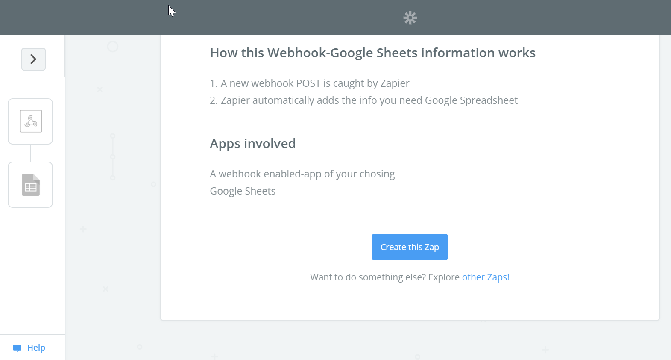Click text 'Want to do something else? Explore'
Image resolution: width=671 pixels, height=360 pixels.
click(x=385, y=277)
